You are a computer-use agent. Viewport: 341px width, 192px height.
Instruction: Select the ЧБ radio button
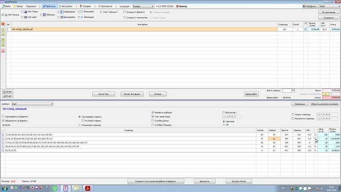(x=224, y=125)
